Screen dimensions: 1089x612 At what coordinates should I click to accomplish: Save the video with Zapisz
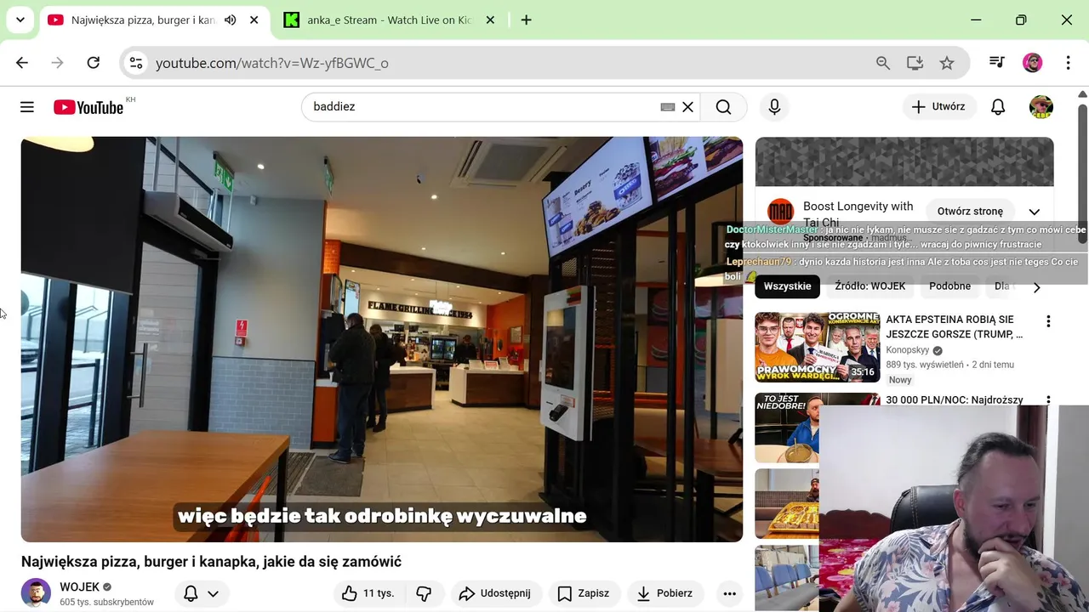click(584, 593)
